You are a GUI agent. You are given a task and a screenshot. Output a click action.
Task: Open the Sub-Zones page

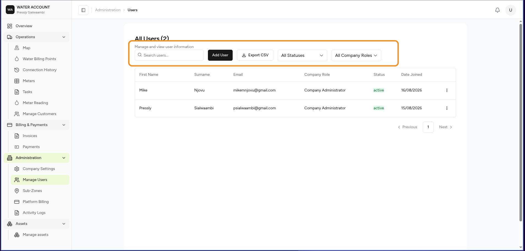(x=40, y=191)
